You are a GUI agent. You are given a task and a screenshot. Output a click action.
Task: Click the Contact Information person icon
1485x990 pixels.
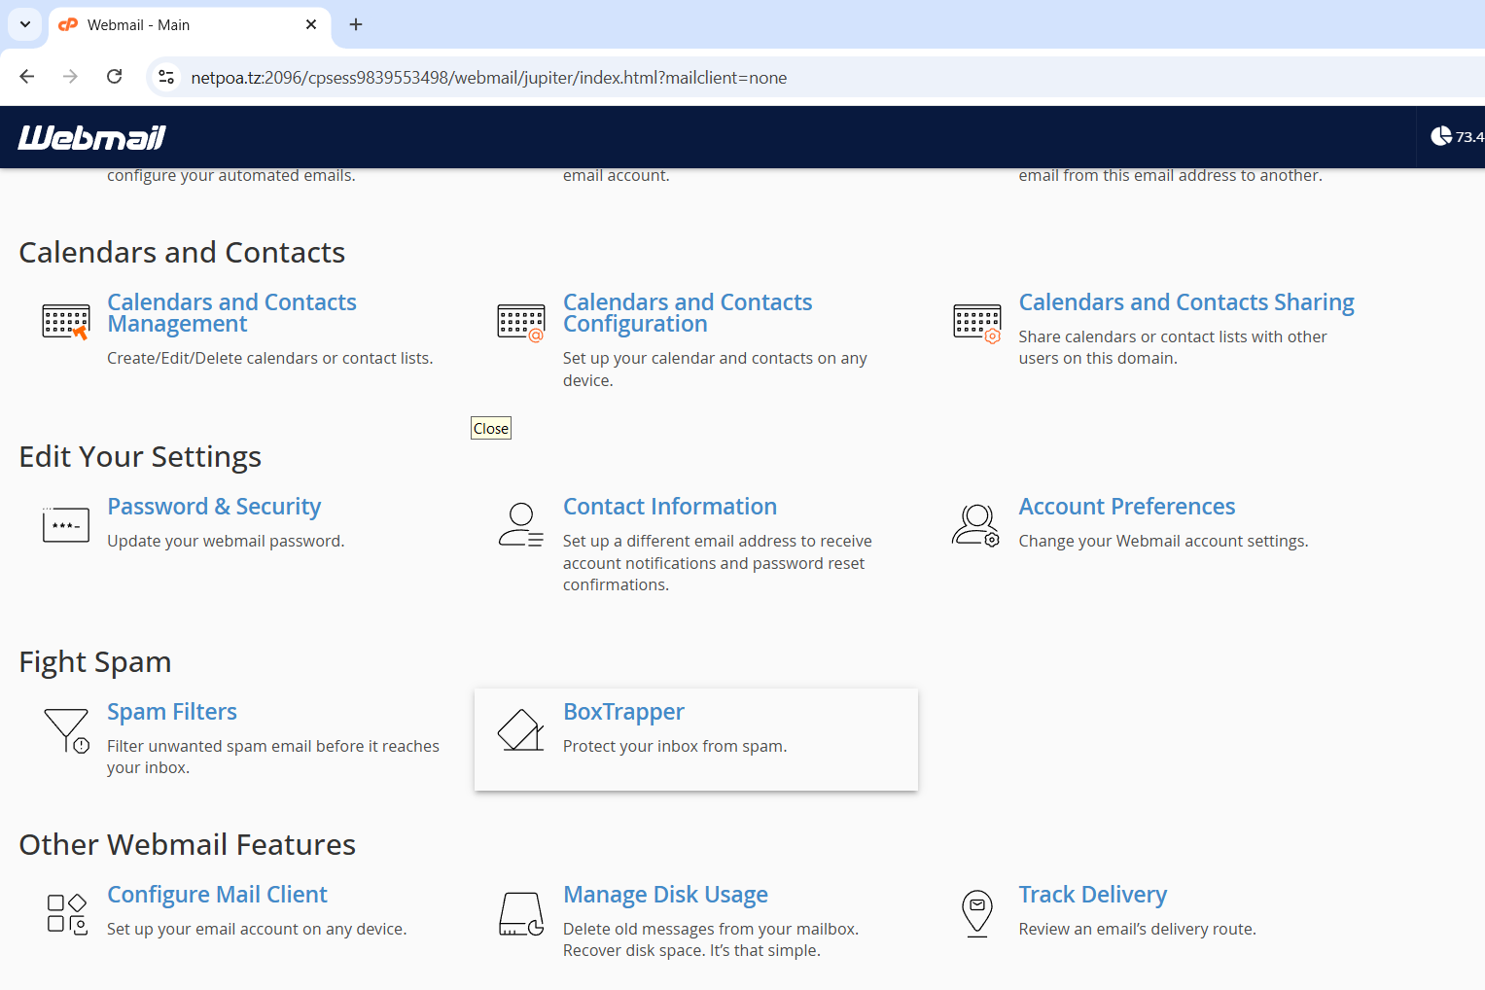point(520,525)
